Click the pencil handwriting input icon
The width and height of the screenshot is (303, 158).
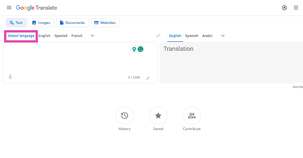tap(148, 78)
